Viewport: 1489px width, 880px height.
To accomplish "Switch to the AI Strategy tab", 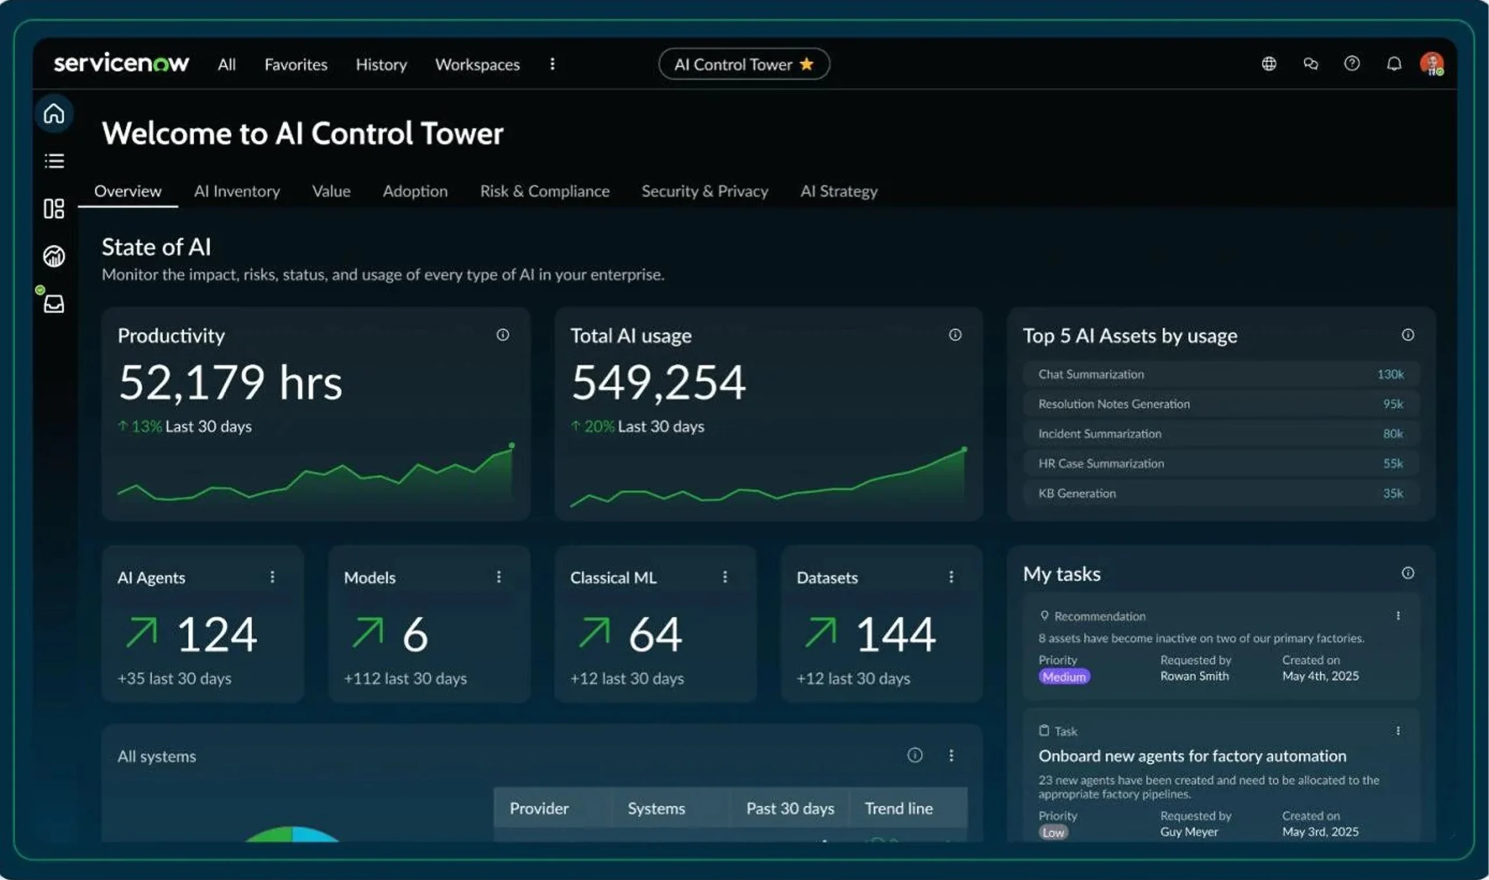I will [x=839, y=191].
